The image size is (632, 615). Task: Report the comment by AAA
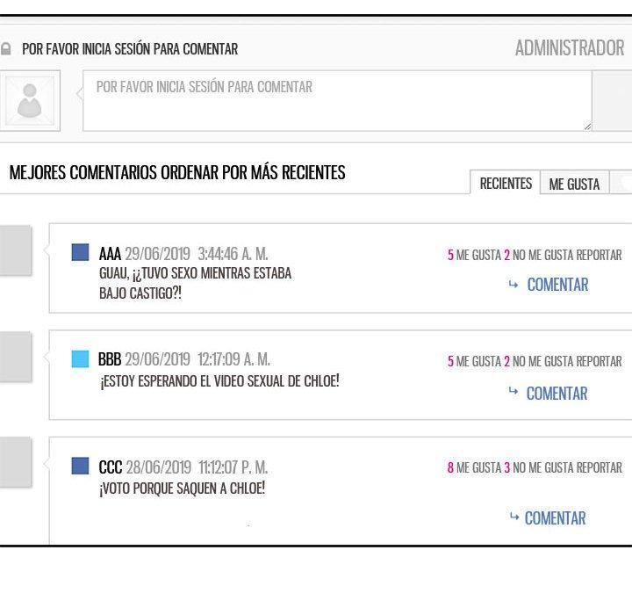[x=600, y=255]
